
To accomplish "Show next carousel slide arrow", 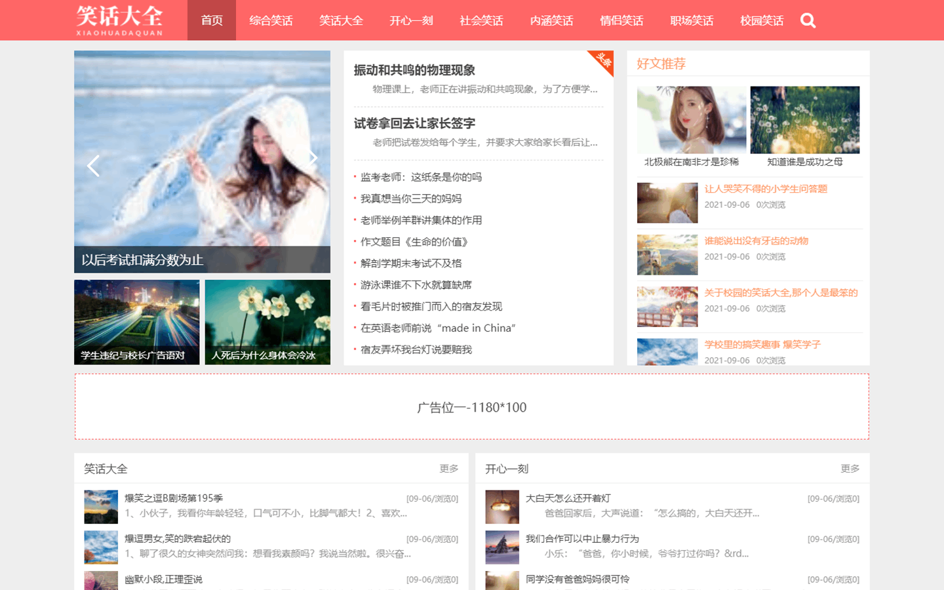I will [x=313, y=157].
